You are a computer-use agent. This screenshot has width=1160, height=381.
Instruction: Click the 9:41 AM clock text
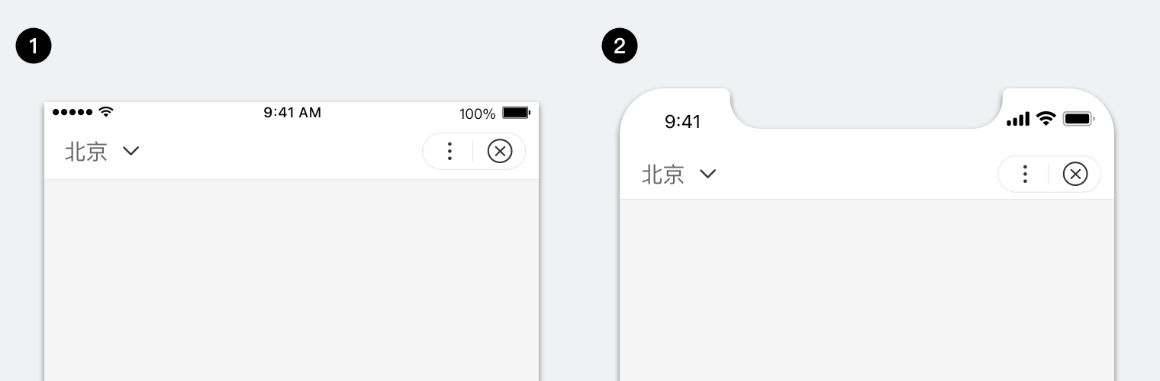(292, 113)
